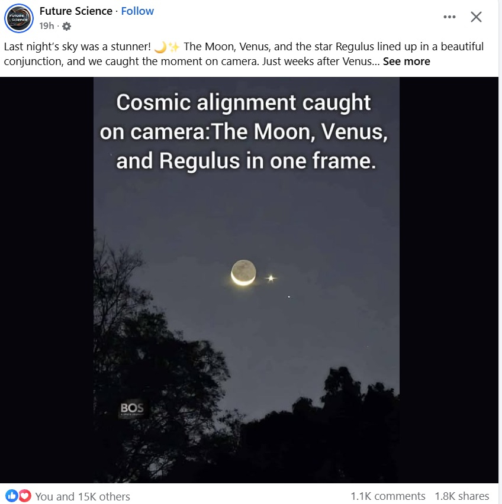
Task: Click the crescent Moon in the photo
Action: click(243, 273)
